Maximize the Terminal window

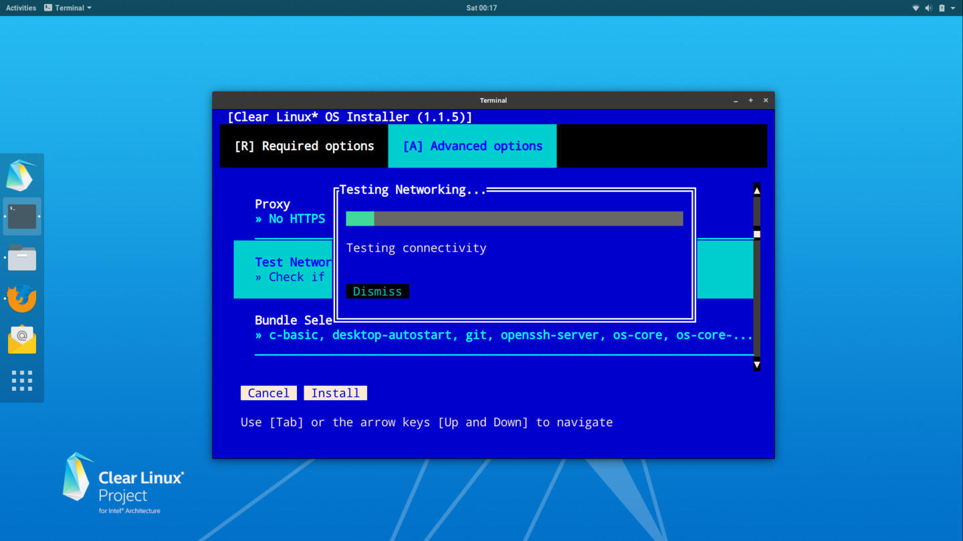click(750, 100)
